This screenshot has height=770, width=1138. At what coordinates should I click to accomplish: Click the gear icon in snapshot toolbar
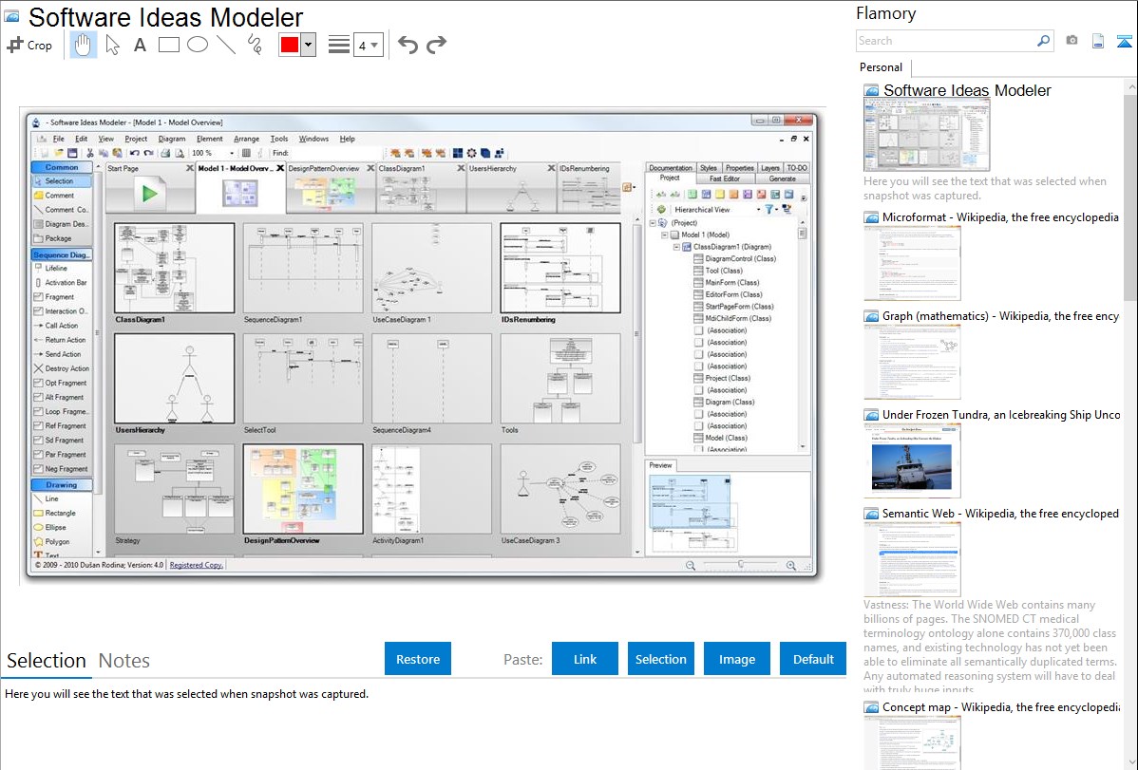click(x=472, y=153)
